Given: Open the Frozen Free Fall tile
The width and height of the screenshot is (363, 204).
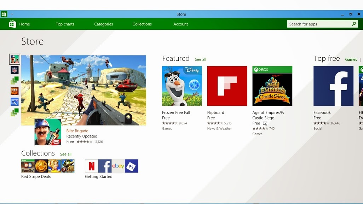Looking at the screenshot, I should click(182, 86).
